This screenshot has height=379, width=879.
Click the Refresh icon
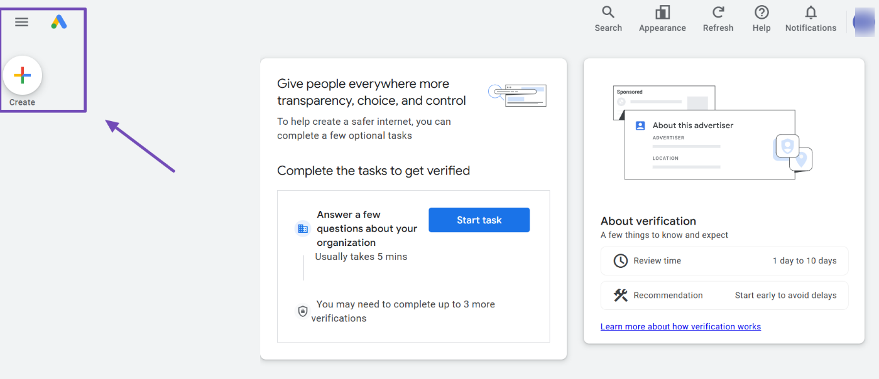pos(718,13)
